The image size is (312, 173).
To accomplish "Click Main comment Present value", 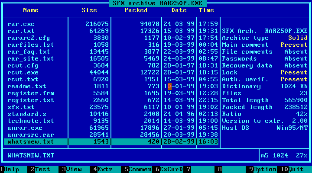I will [x=294, y=45].
